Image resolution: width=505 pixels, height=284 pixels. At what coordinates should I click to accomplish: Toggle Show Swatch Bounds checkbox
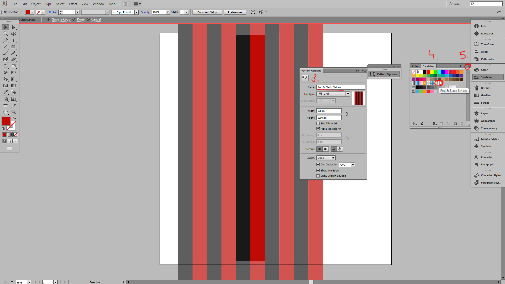click(x=318, y=176)
